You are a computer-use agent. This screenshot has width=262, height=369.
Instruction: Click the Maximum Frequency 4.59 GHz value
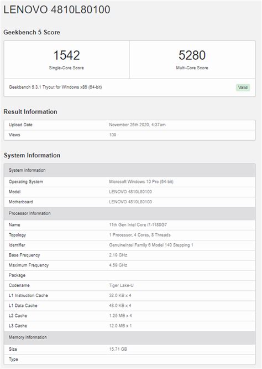(118, 265)
